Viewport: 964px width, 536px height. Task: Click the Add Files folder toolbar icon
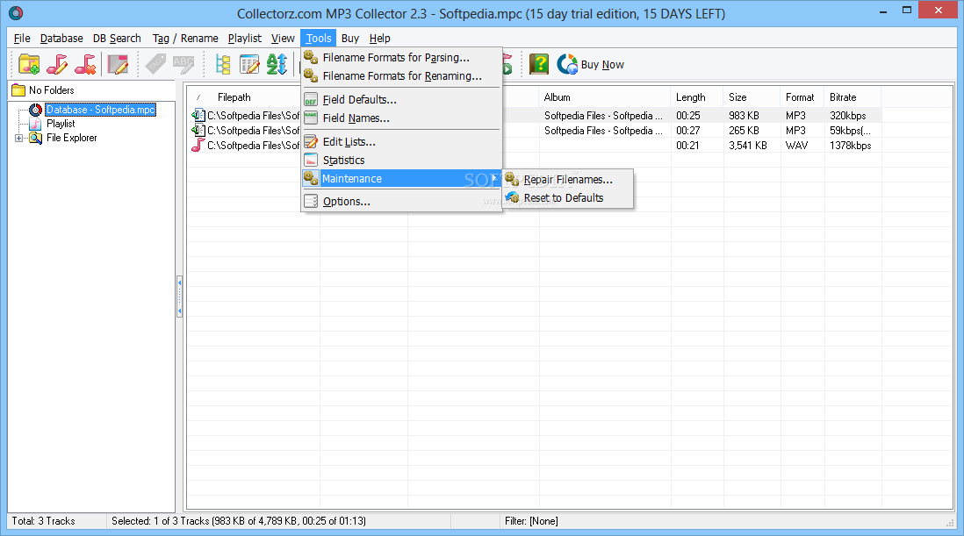point(29,64)
